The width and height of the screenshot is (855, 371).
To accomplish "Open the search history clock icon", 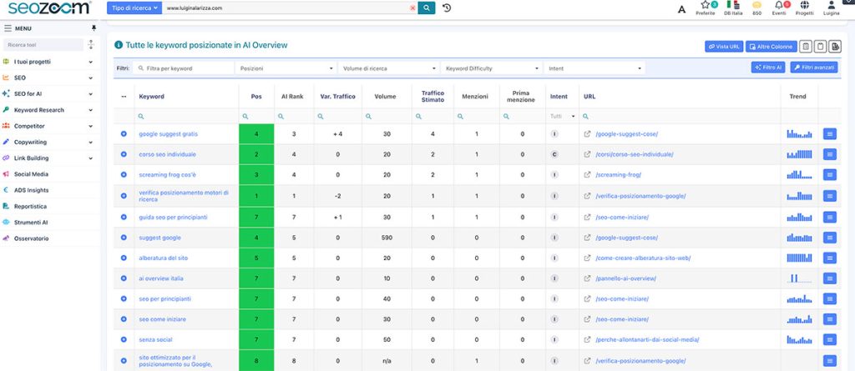I will pos(447,8).
